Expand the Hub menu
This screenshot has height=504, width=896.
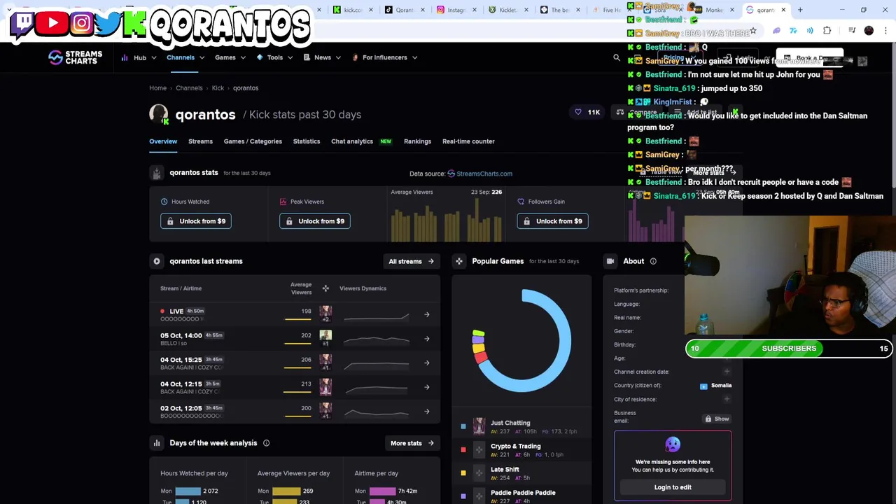[139, 57]
